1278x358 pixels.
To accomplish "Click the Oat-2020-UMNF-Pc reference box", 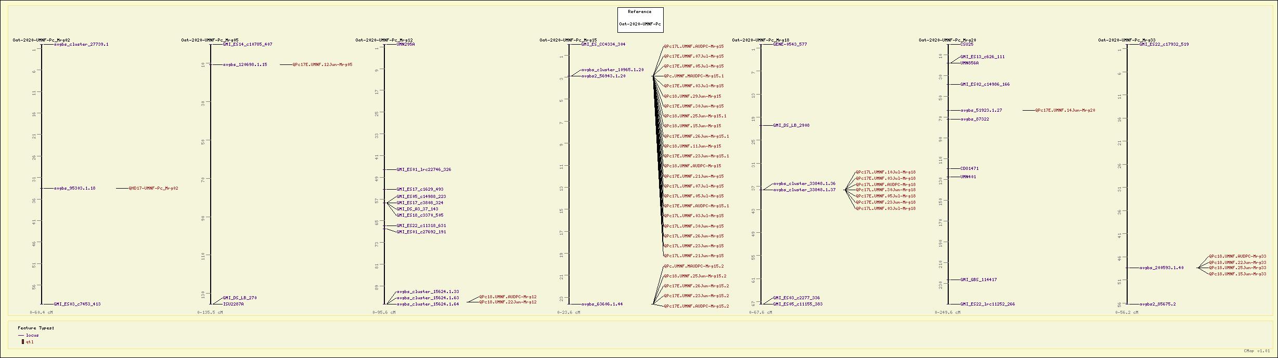I will (640, 24).
